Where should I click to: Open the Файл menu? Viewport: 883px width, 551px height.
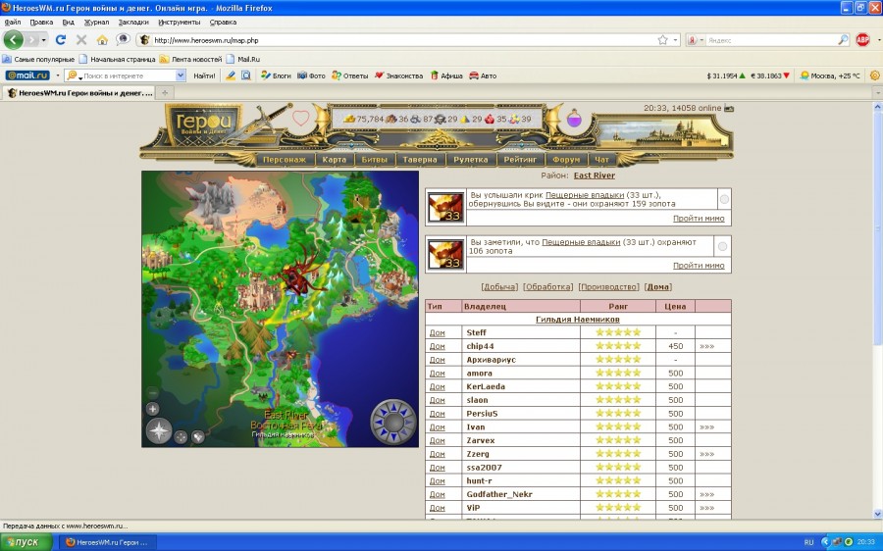click(13, 22)
